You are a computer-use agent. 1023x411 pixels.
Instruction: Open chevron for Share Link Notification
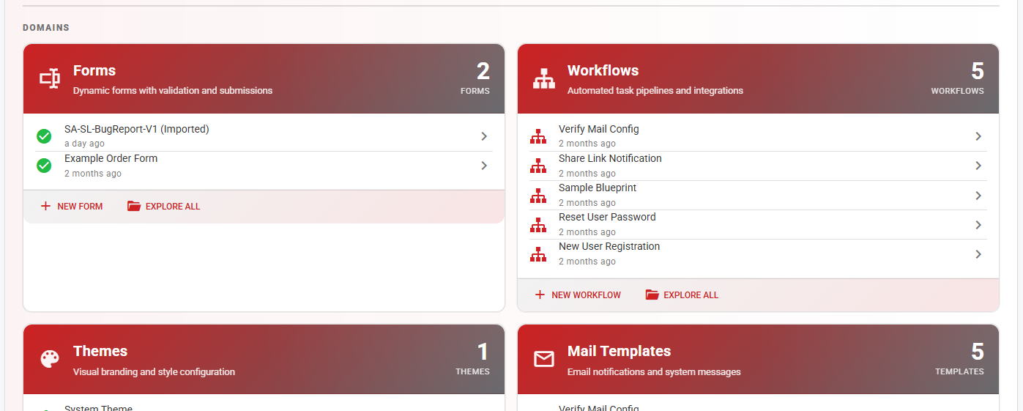(x=978, y=166)
